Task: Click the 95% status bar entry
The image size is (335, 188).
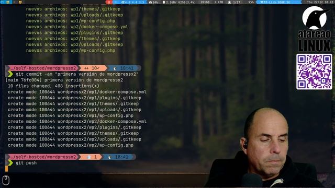Action: (251, 2)
